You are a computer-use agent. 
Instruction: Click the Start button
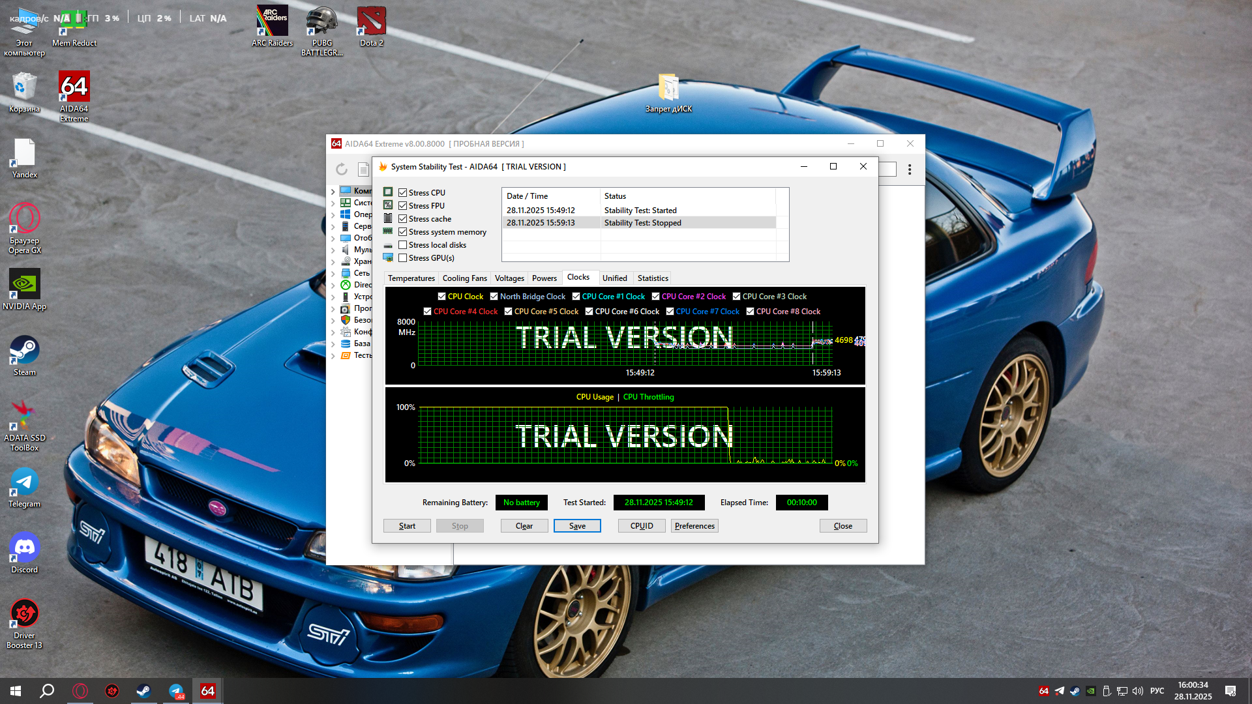(407, 526)
